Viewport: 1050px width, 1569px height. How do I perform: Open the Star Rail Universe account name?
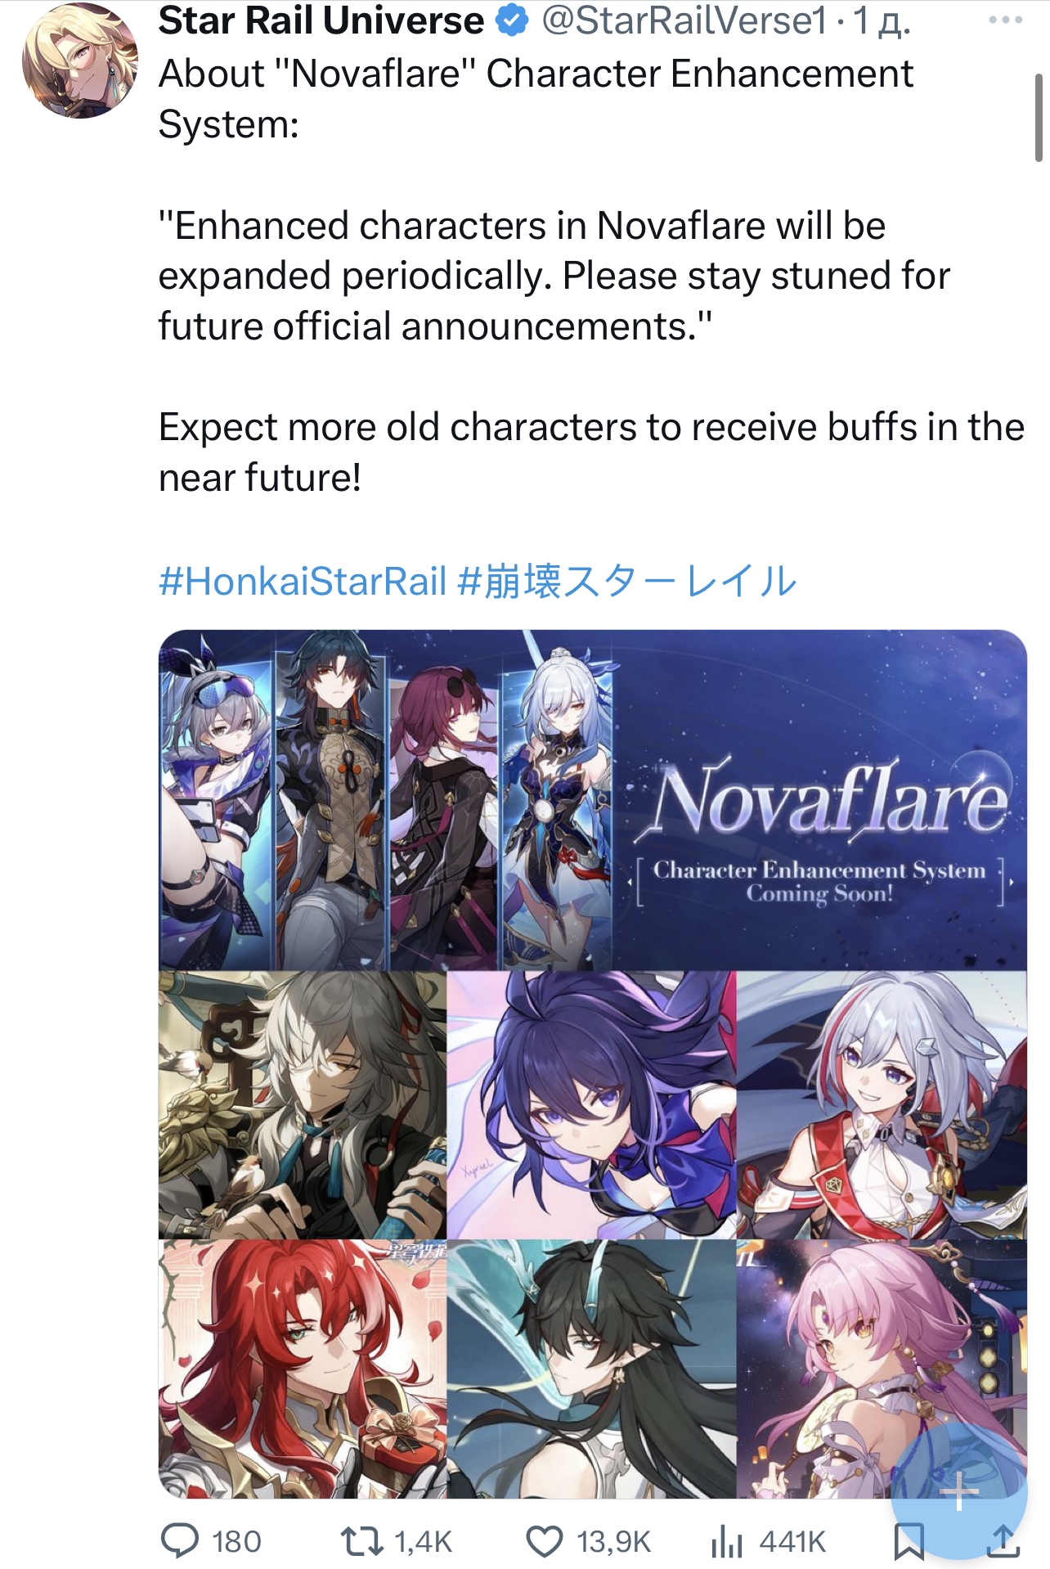pyautogui.click(x=321, y=20)
